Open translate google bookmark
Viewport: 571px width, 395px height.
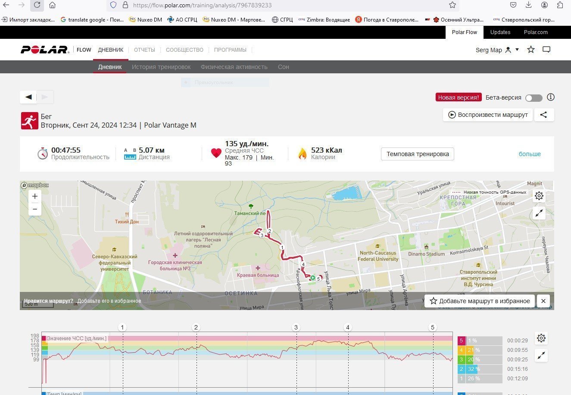pyautogui.click(x=92, y=19)
